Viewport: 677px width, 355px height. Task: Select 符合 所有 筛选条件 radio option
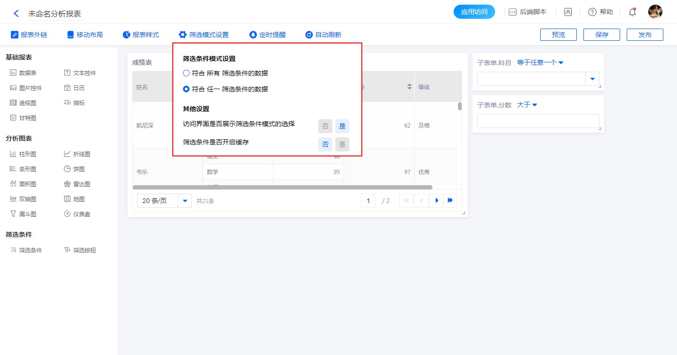187,73
